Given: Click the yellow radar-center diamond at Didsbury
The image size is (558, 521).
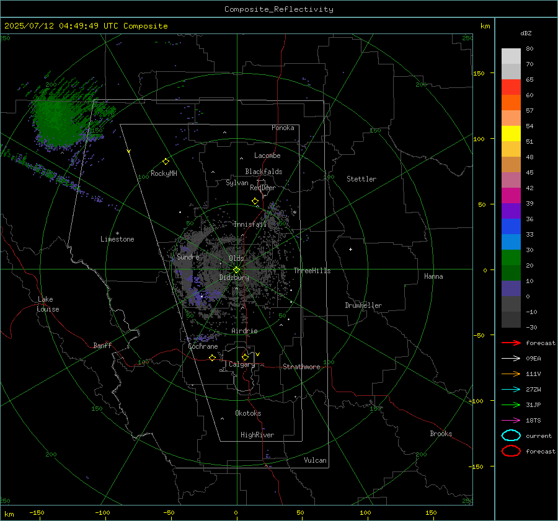Looking at the screenshot, I should click(x=236, y=270).
